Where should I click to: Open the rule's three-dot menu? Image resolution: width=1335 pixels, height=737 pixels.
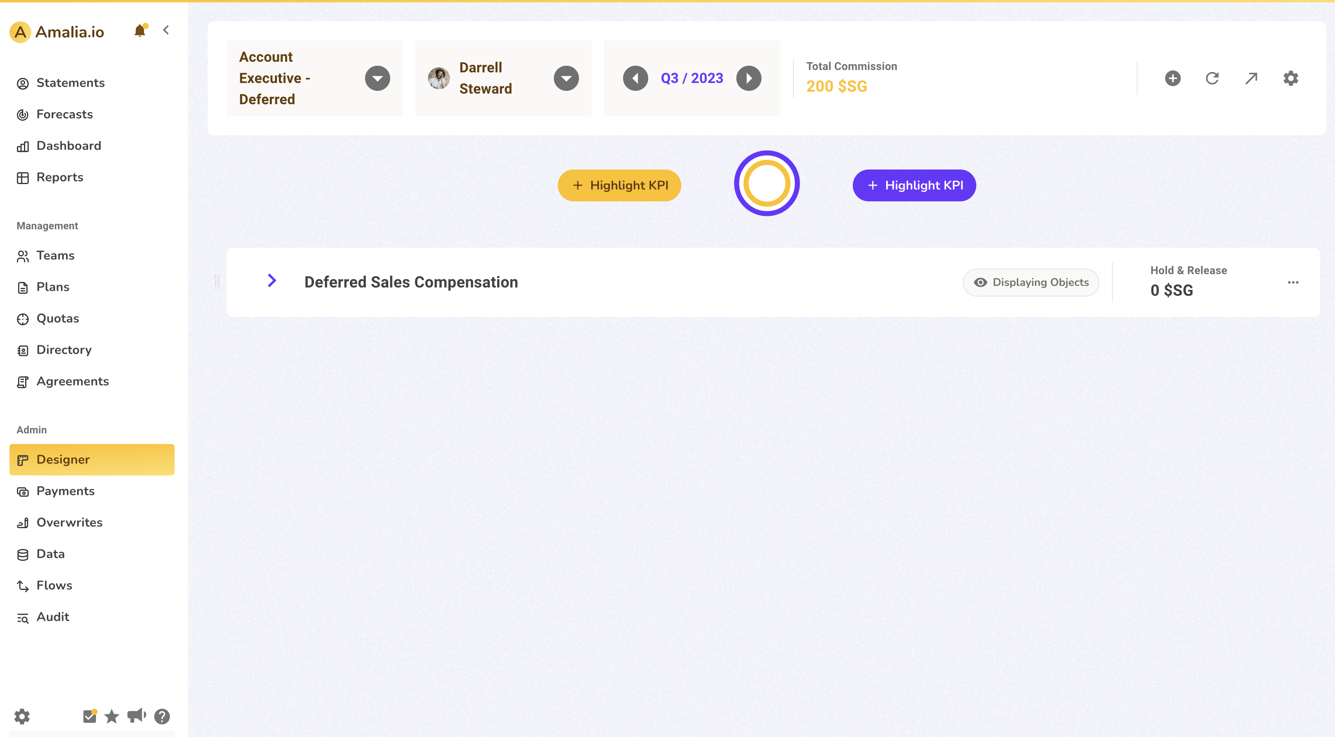[x=1293, y=282]
